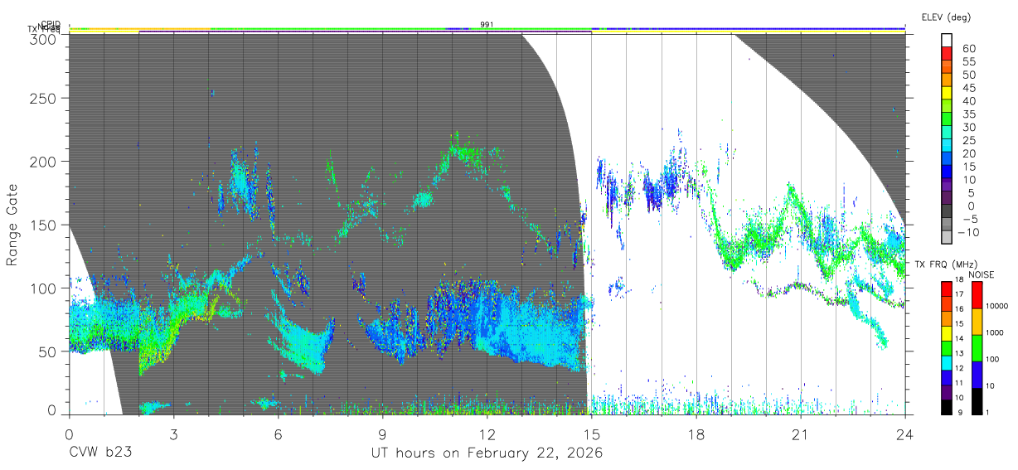Image resolution: width=1018 pixels, height=470 pixels.
Task: Click the '18' hour tick label on x-axis
Action: pyautogui.click(x=696, y=434)
